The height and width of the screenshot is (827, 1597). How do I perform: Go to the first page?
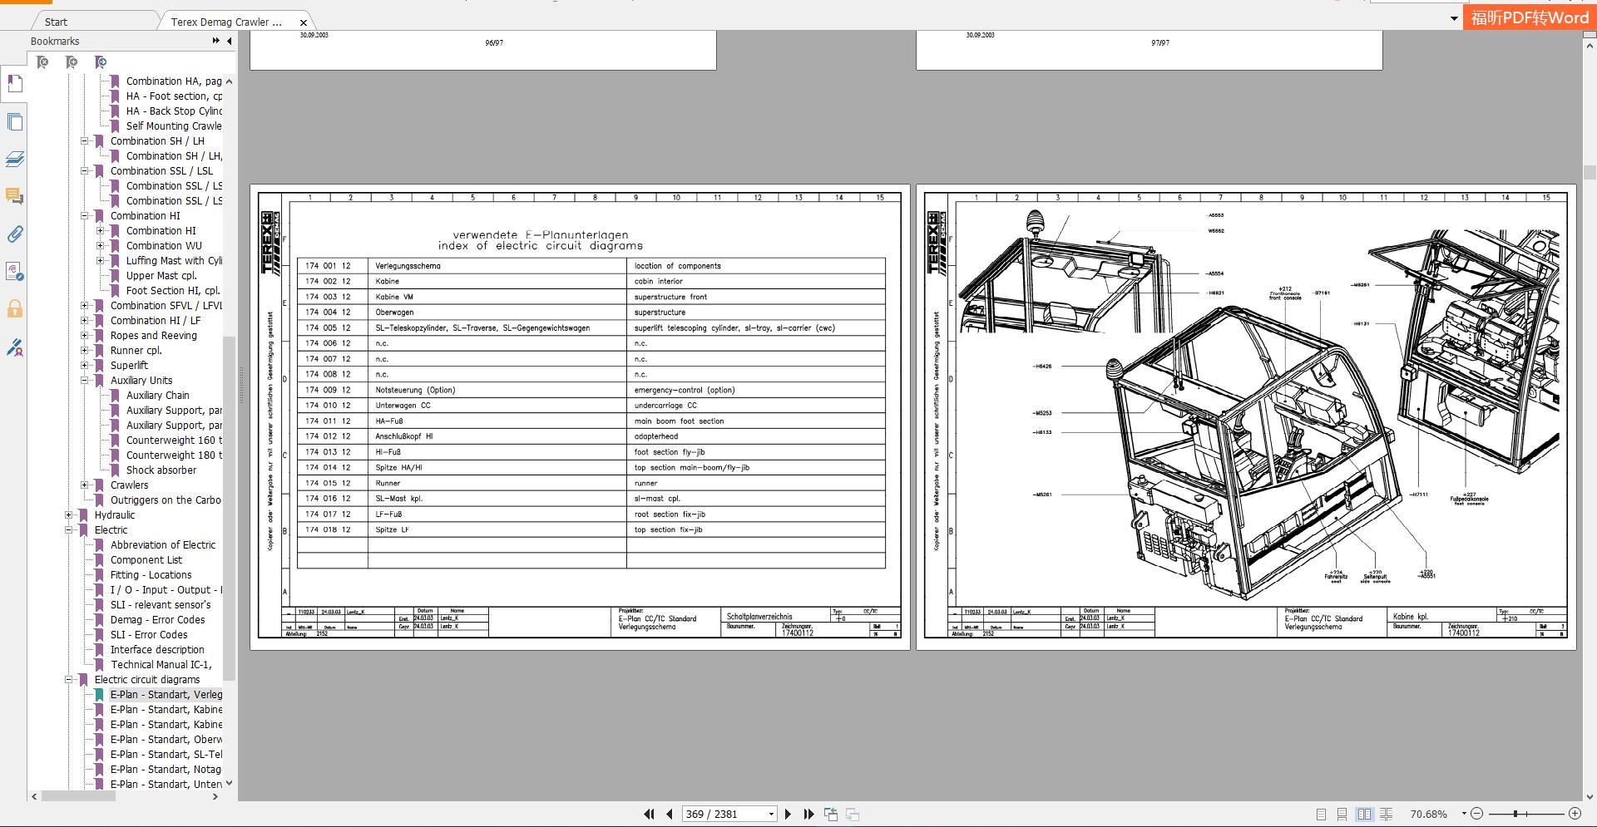(x=649, y=815)
